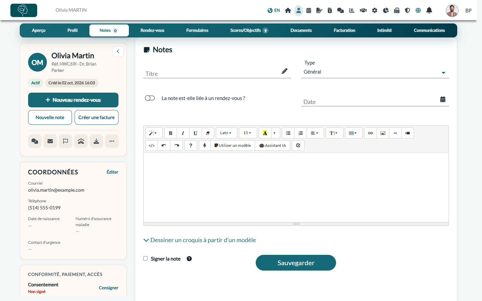Screen dimensions: 482x301
Task: Click the envelope email icon under Olivia Martin
Action: [50, 141]
